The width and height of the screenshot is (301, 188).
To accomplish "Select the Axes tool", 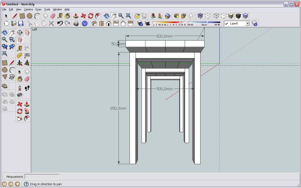I will click(x=20, y=63).
